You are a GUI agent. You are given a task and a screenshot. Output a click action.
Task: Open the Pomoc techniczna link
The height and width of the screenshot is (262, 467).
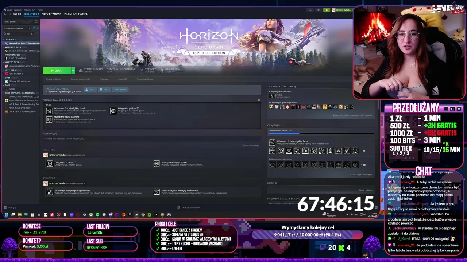tap(145, 79)
